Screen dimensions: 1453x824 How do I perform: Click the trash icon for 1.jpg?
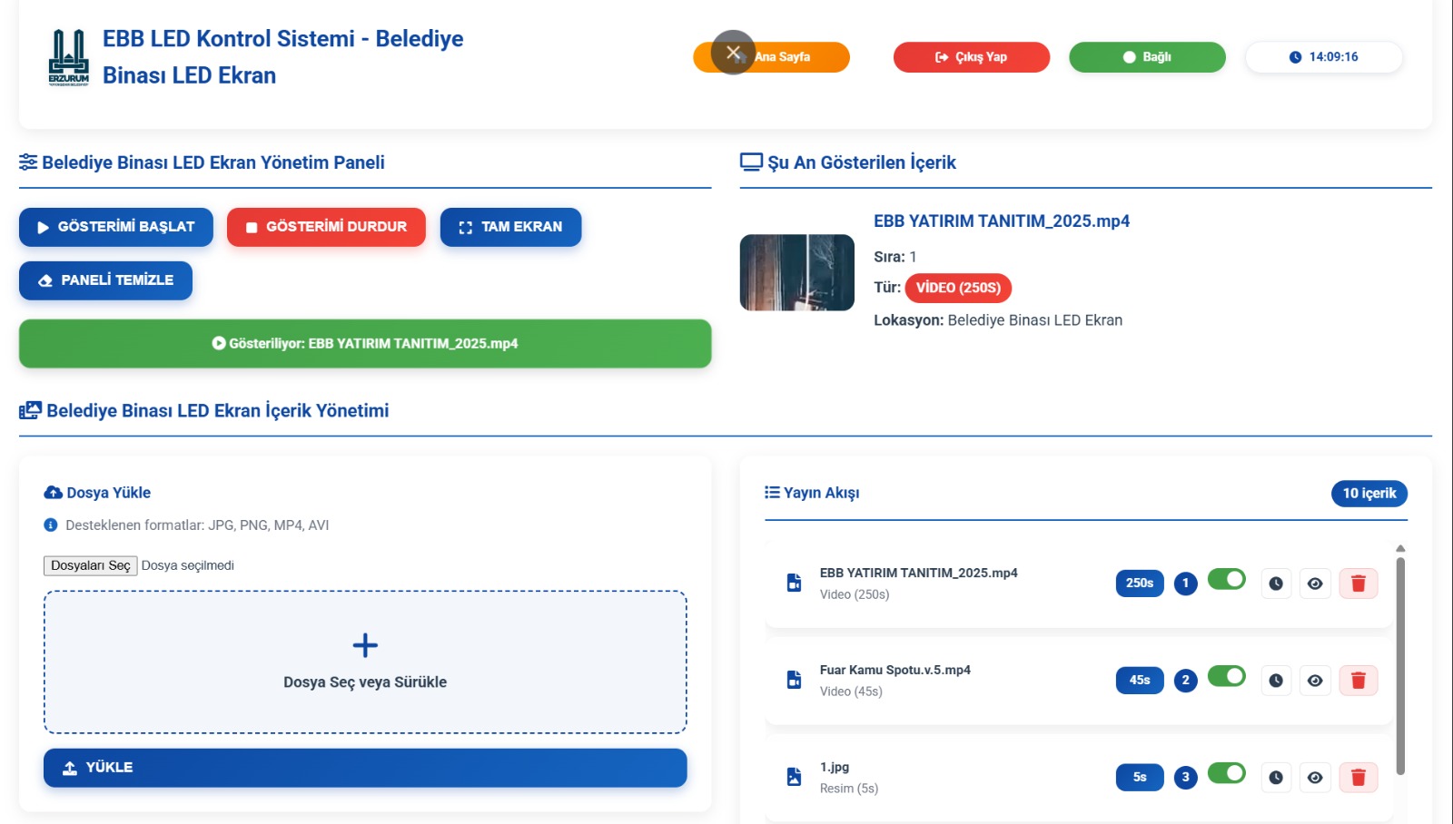coord(1358,778)
